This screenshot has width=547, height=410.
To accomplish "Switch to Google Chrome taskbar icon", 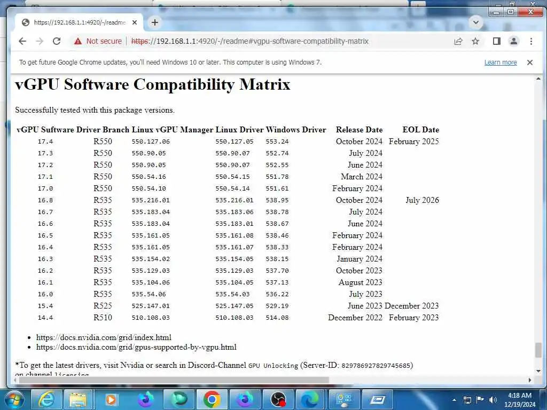I will (212, 399).
